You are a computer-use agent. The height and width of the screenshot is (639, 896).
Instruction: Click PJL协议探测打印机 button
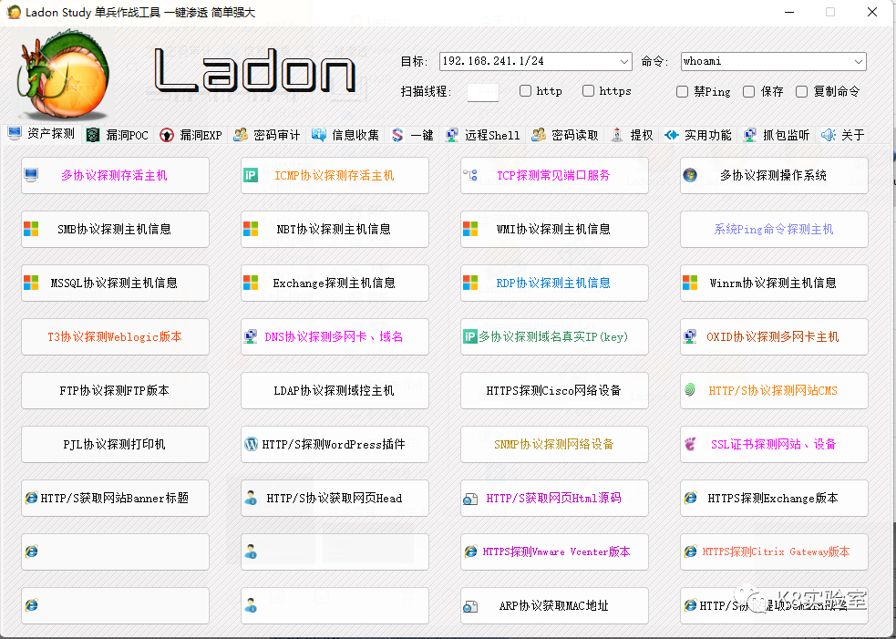pyautogui.click(x=115, y=444)
